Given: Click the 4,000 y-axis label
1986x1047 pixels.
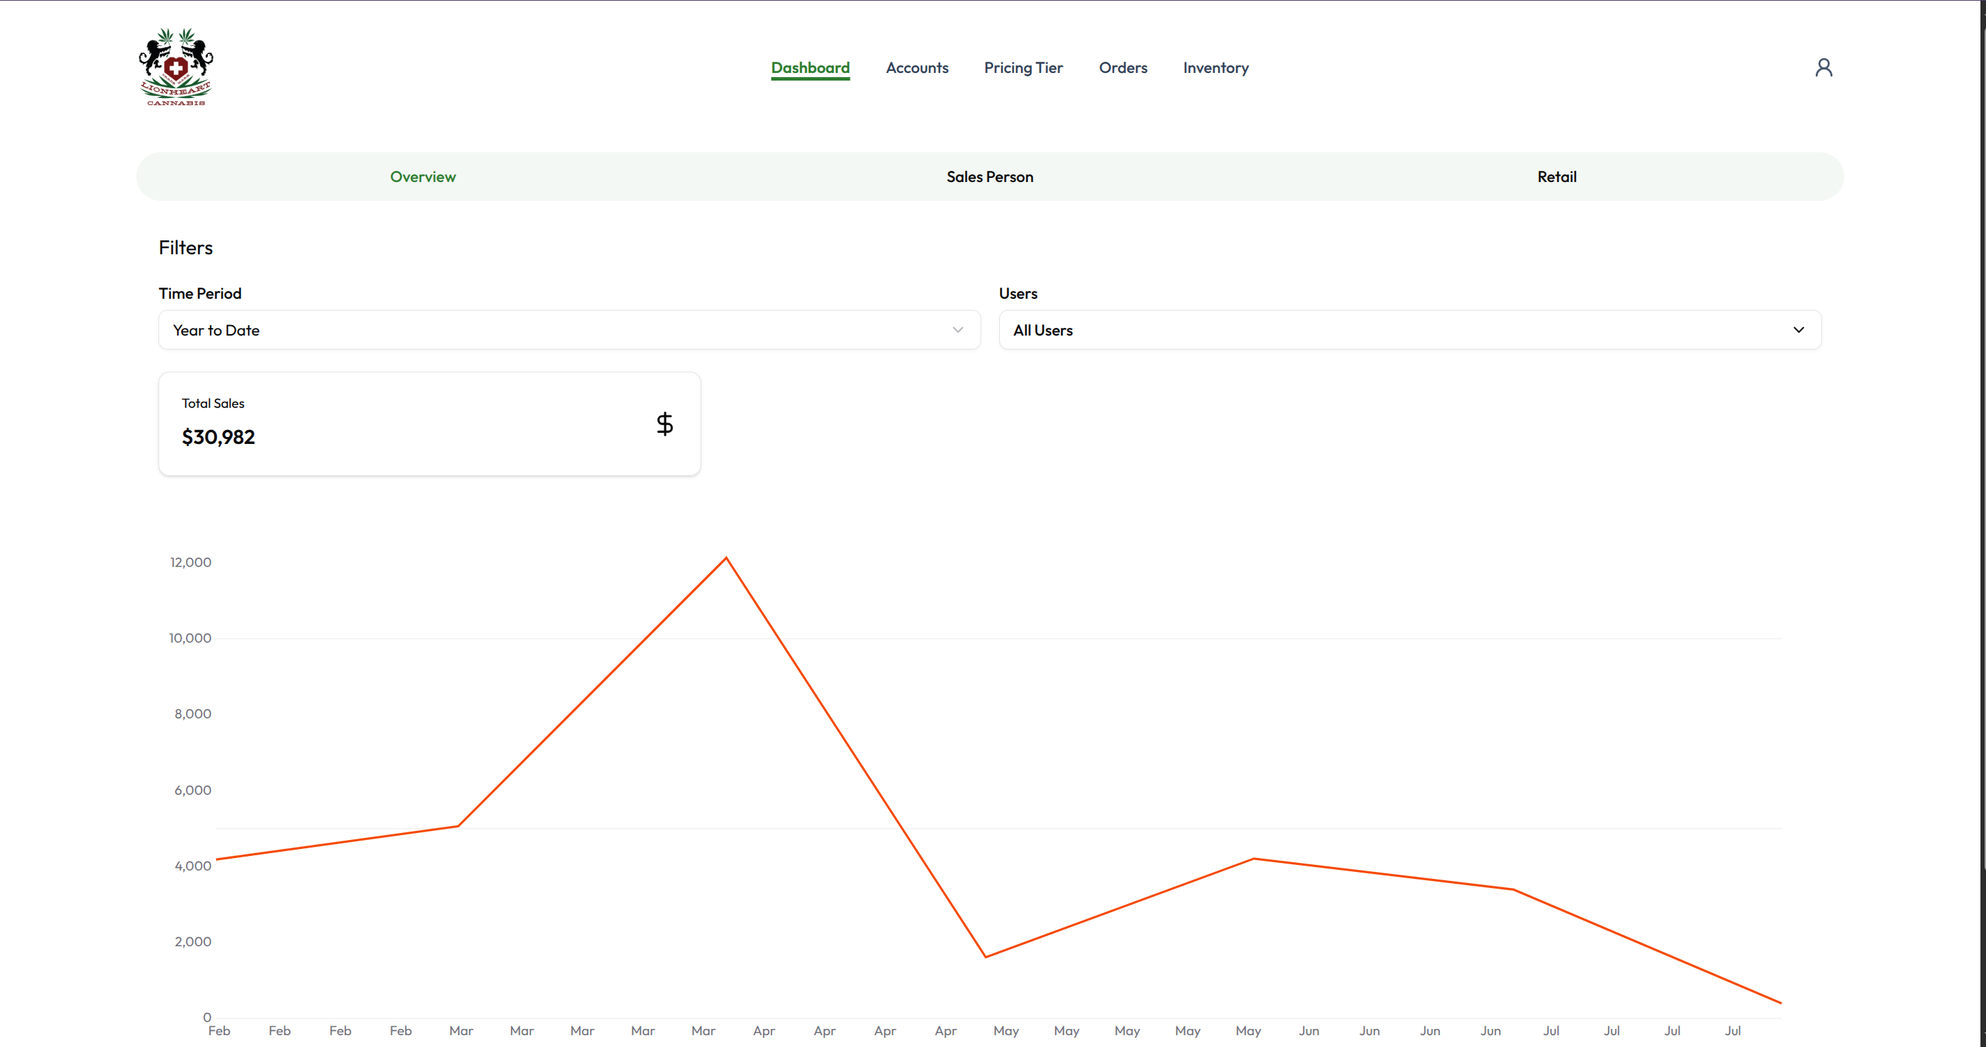Looking at the screenshot, I should (192, 865).
